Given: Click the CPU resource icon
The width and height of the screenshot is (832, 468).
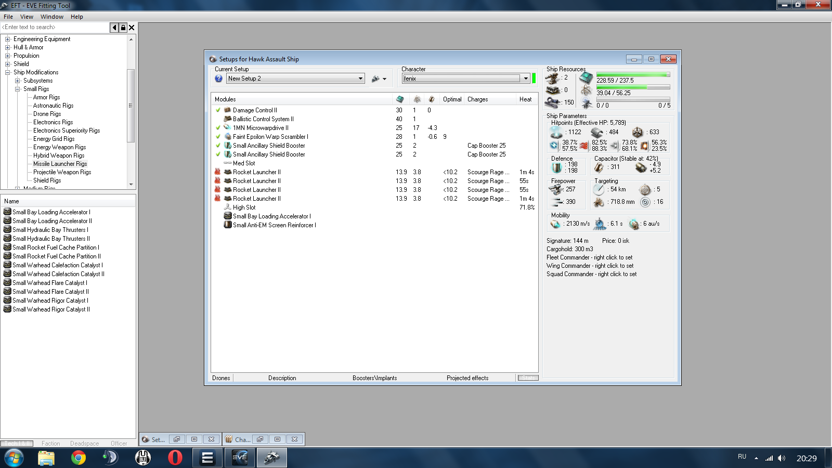Looking at the screenshot, I should pyautogui.click(x=586, y=78).
